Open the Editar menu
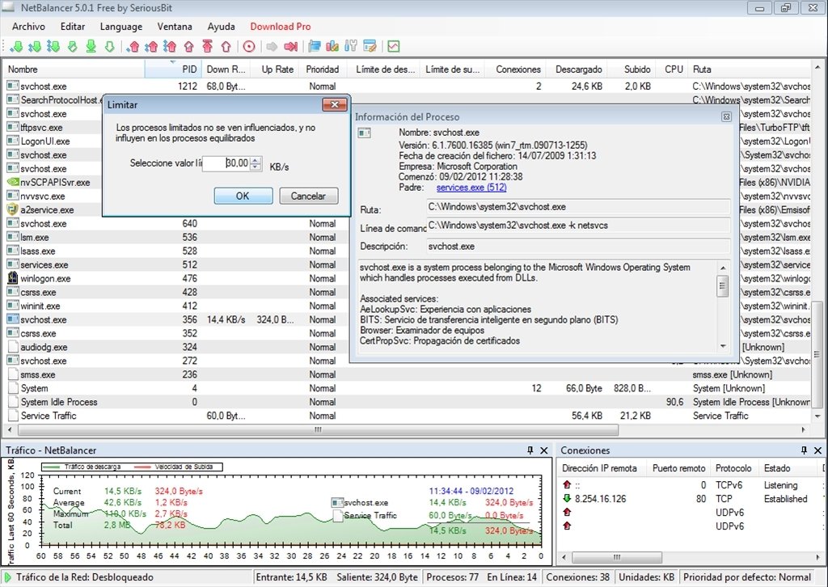 (73, 27)
